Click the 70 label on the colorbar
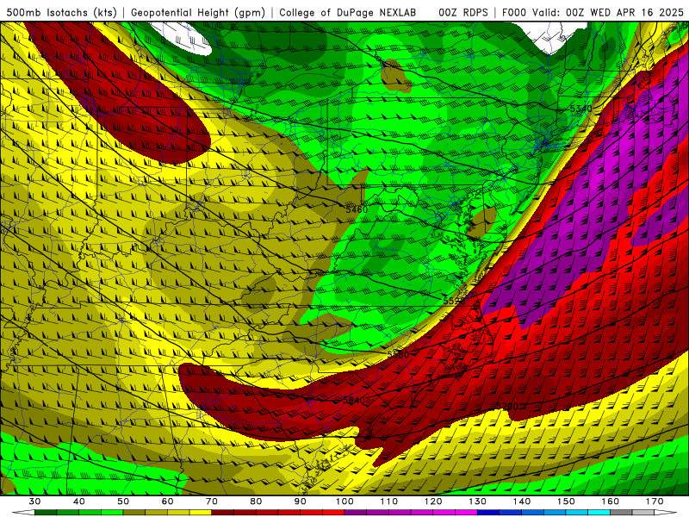This screenshot has width=689, height=517. 212,501
